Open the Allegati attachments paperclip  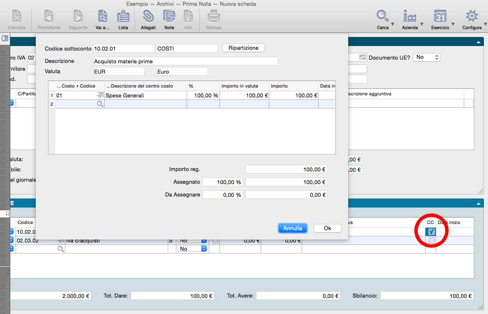148,17
